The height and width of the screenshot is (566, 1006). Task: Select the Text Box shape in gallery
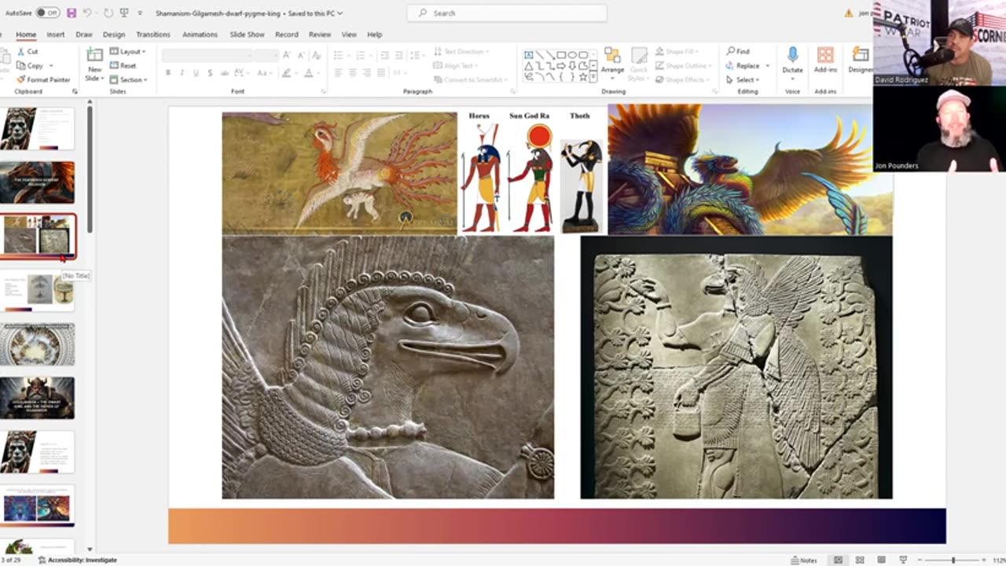click(x=529, y=55)
